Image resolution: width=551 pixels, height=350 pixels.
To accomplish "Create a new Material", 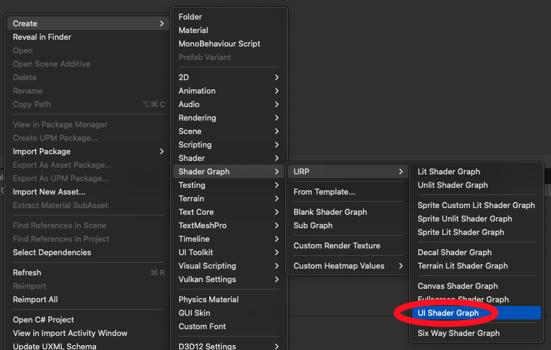I will pyautogui.click(x=229, y=30).
